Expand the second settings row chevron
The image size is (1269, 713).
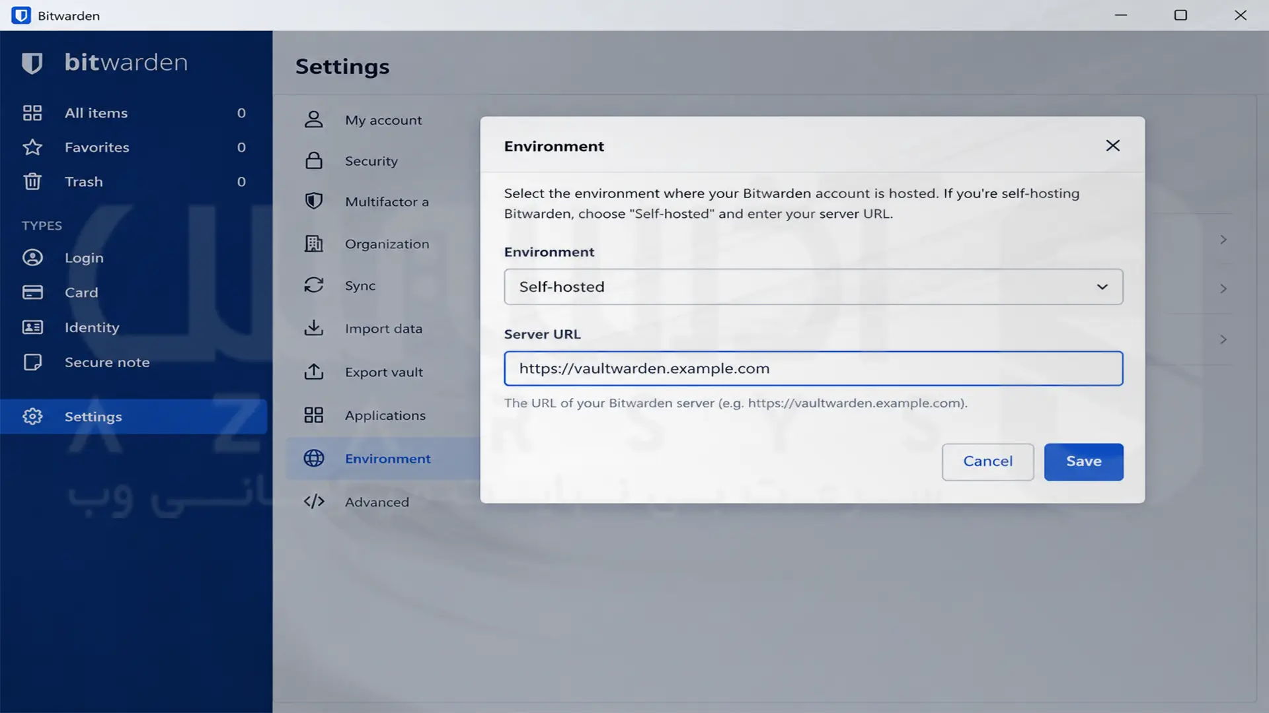[x=1223, y=289]
